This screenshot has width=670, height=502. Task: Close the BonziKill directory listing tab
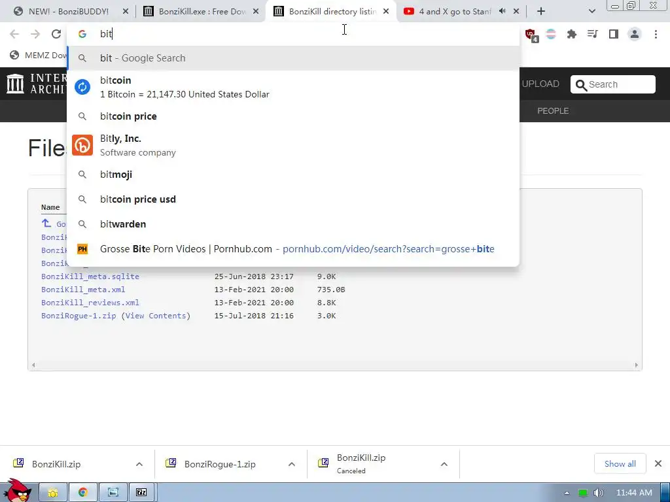[386, 12]
